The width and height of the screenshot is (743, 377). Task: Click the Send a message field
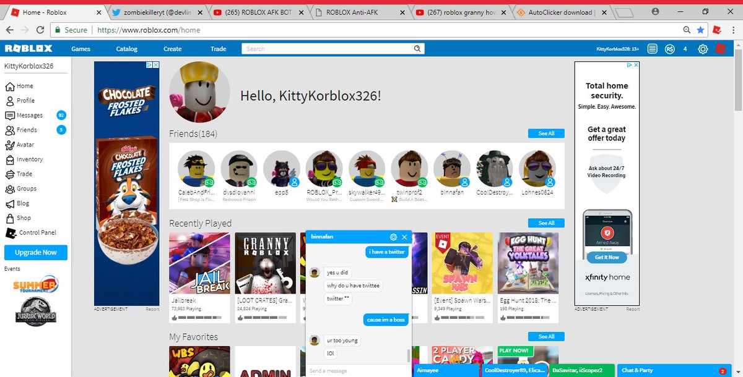pyautogui.click(x=359, y=371)
